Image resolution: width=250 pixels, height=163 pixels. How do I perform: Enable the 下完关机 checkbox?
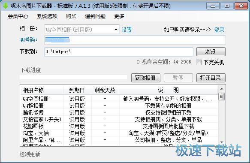(x=199, y=62)
